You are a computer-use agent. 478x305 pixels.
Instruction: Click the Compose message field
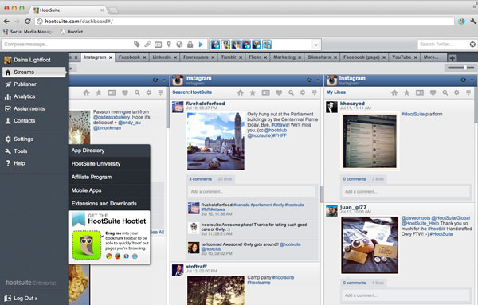pyautogui.click(x=67, y=45)
